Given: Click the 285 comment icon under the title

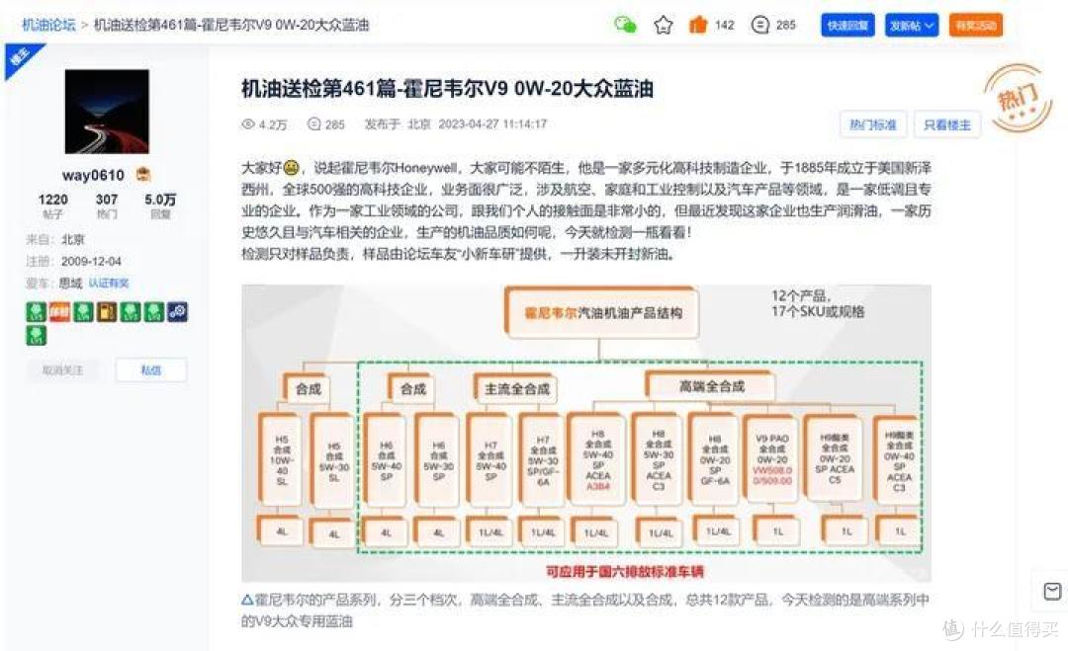Looking at the screenshot, I should click(x=314, y=124).
